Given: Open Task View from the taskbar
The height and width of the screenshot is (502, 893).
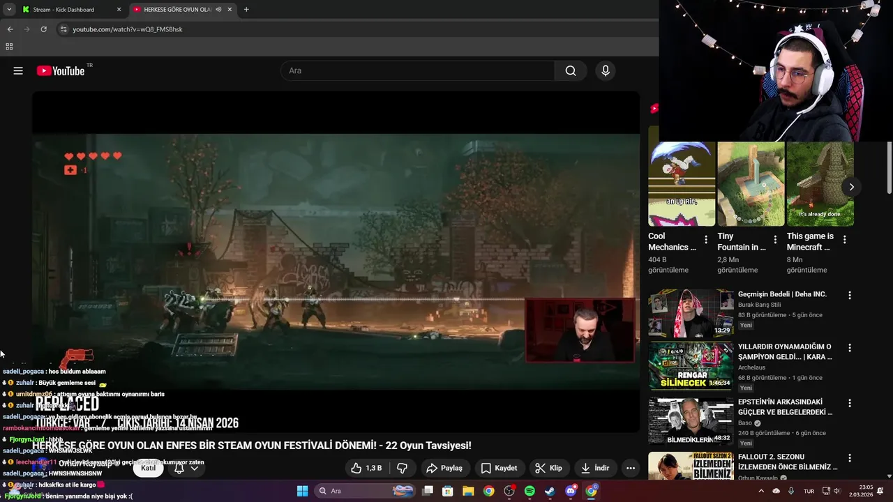Looking at the screenshot, I should click(428, 491).
